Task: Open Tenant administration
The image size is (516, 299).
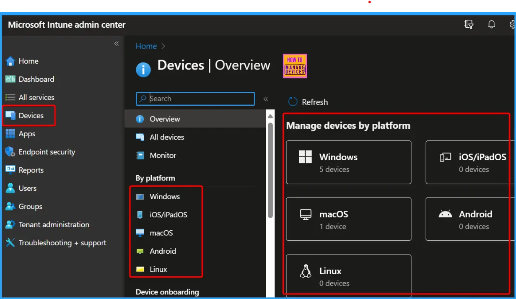Action: coord(54,224)
